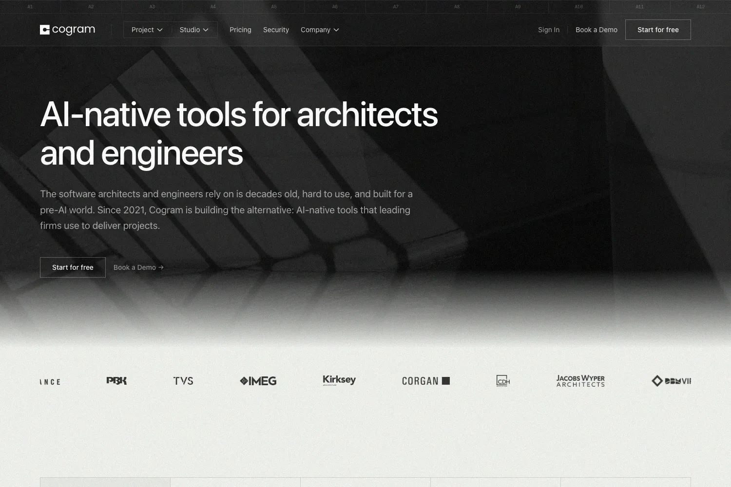
Task: Click the Jacobs Wyper Architects logo
Action: tap(580, 381)
